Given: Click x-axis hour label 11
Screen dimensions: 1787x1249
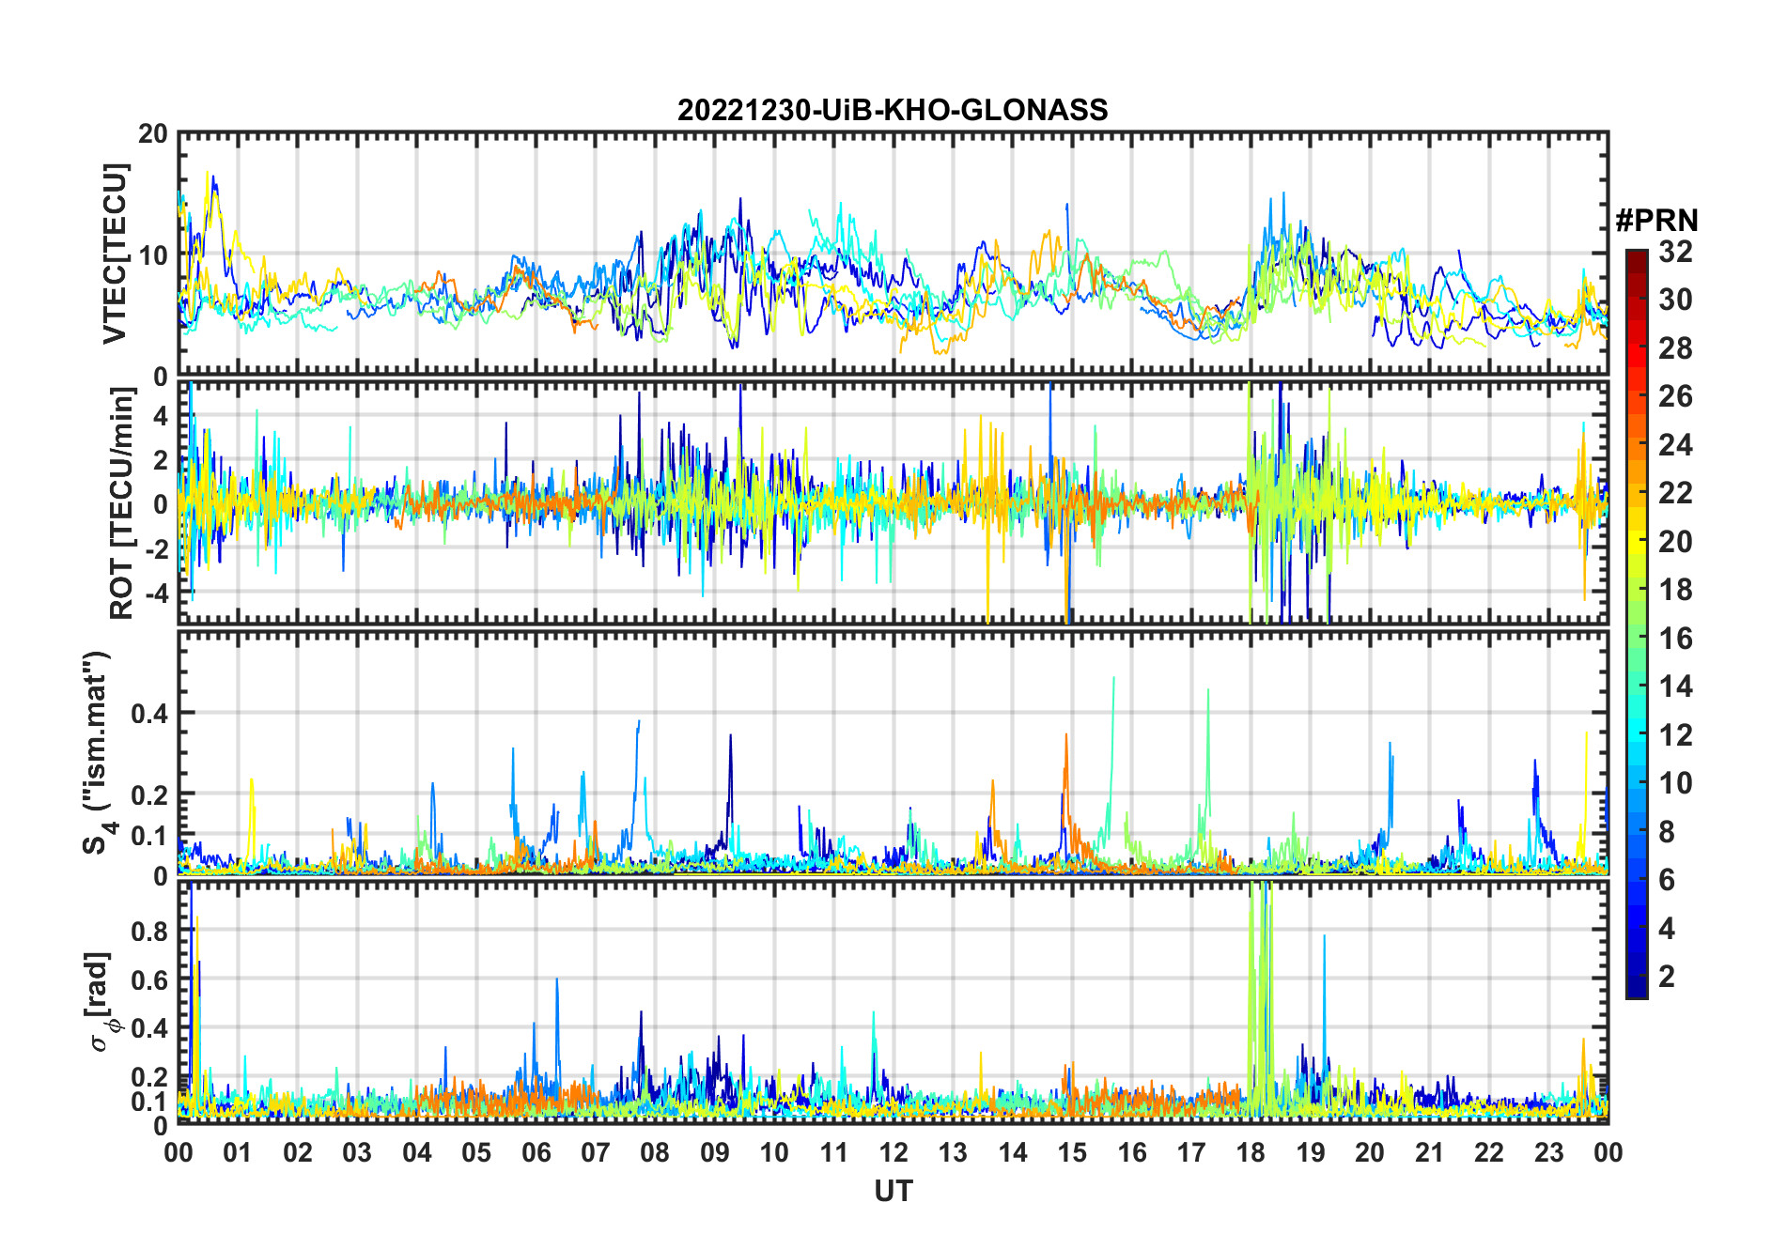Looking at the screenshot, I should tap(834, 1152).
